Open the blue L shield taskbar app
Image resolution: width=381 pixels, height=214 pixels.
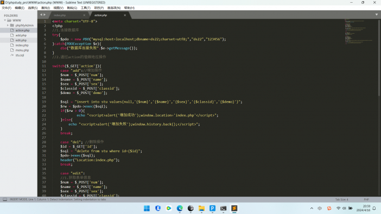[158, 209]
